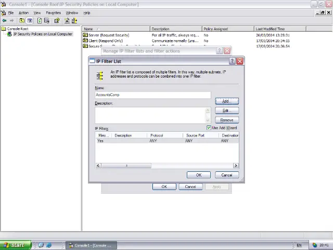Uncheck the Use Add Wizard checkbox
333x250 pixels.
tap(209, 128)
